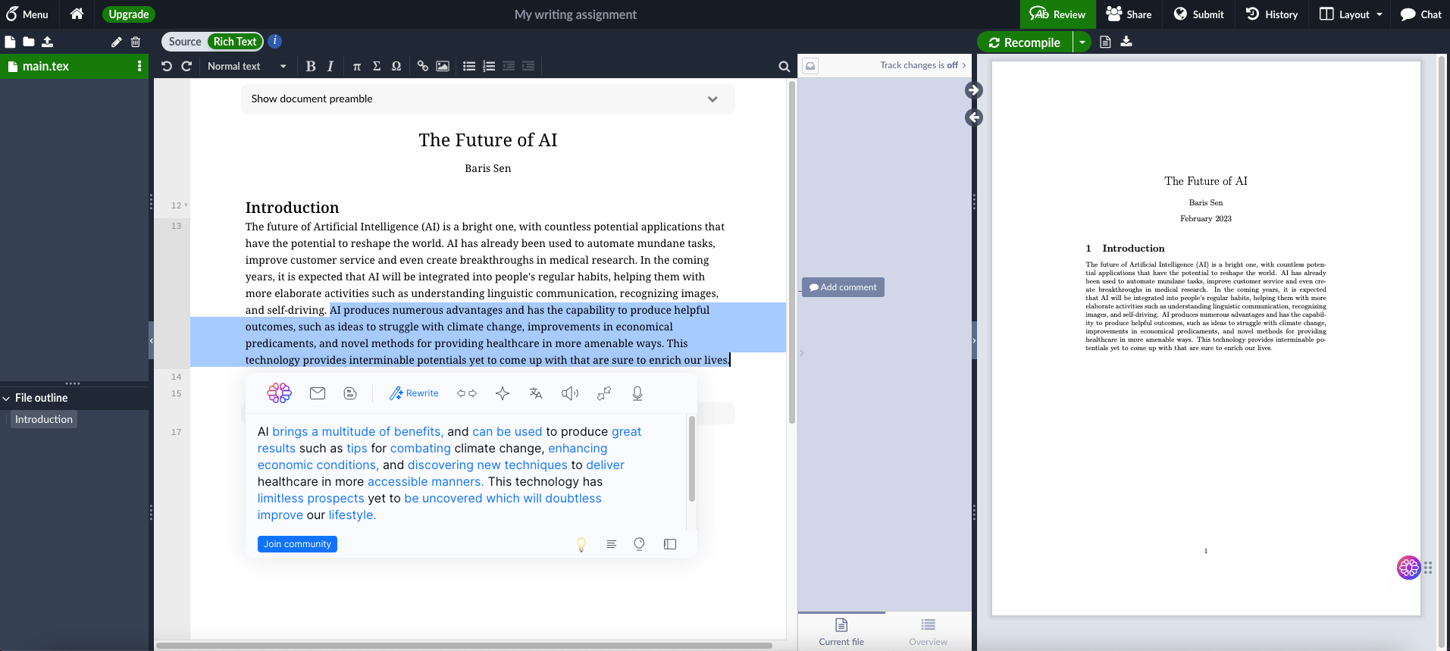Click the Upgrade button
The height and width of the screenshot is (651, 1450).
[x=129, y=14]
